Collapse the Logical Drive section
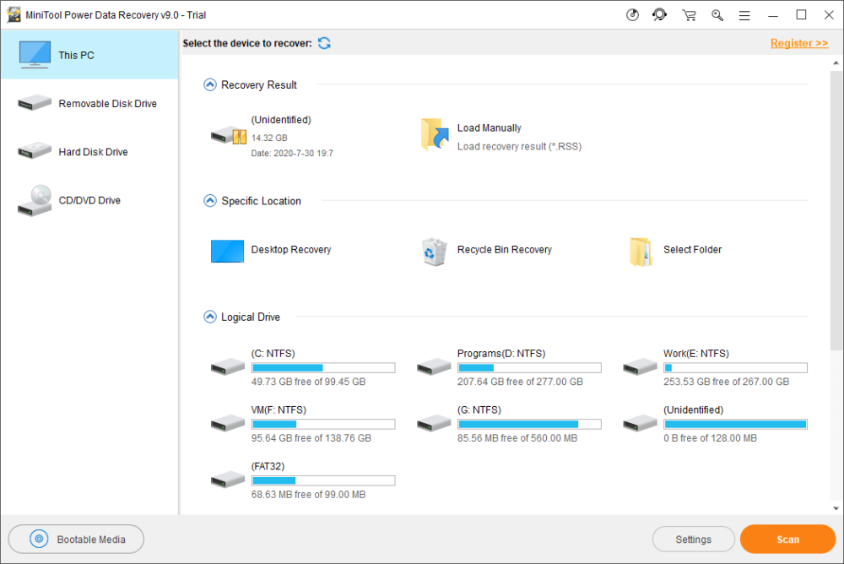 click(210, 317)
